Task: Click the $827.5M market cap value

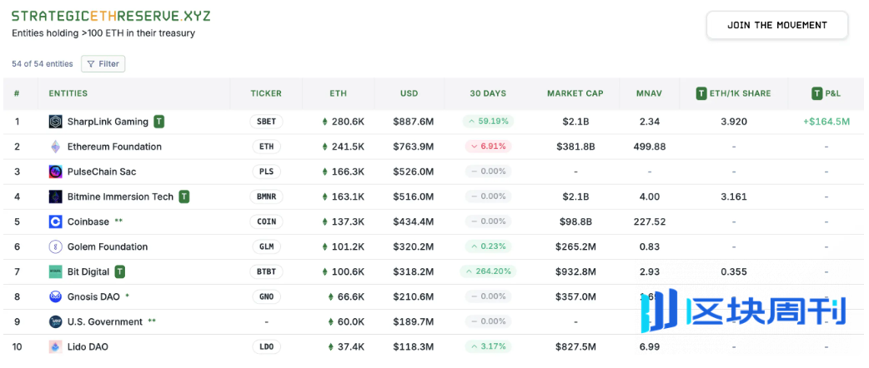Action: 575,347
